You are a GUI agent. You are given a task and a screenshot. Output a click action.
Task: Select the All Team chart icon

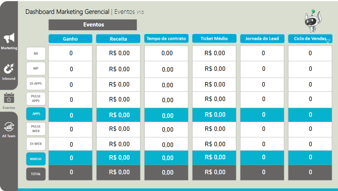click(9, 127)
